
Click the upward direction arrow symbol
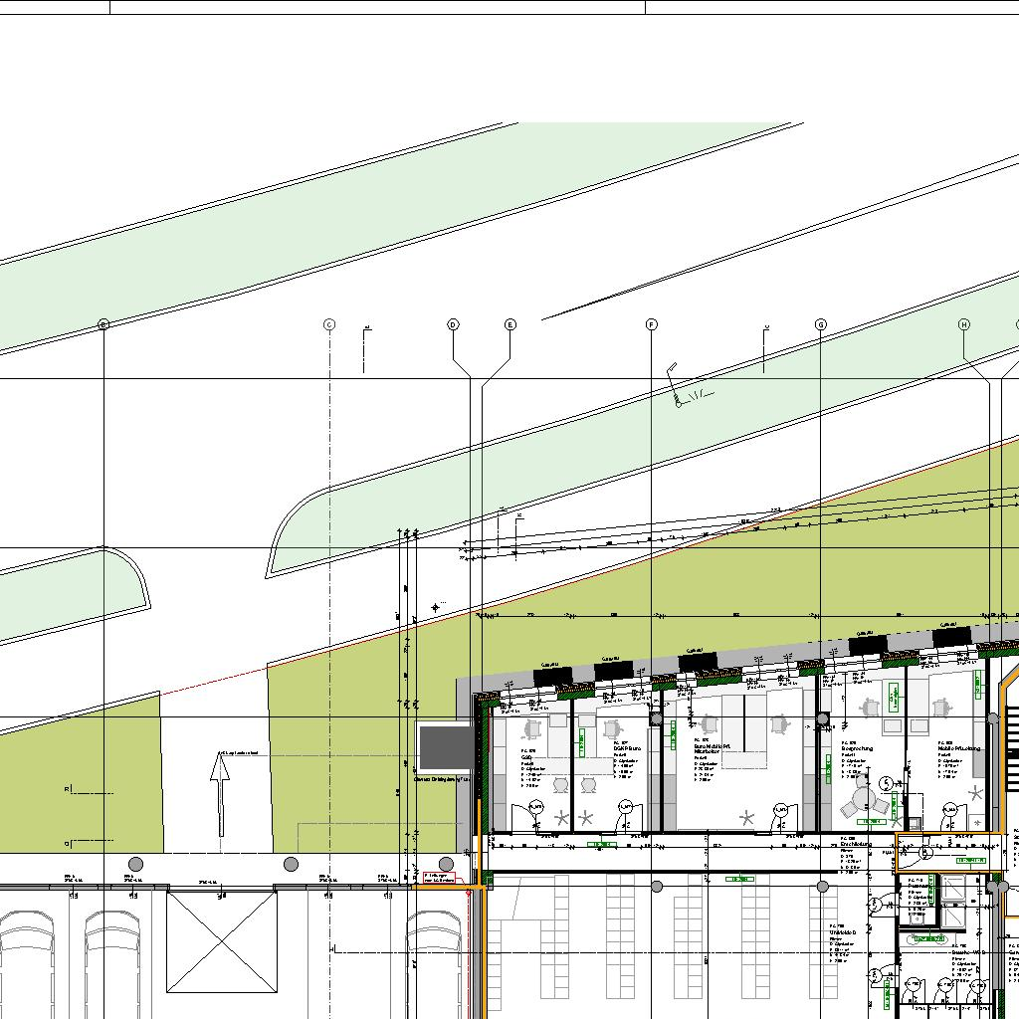(220, 793)
